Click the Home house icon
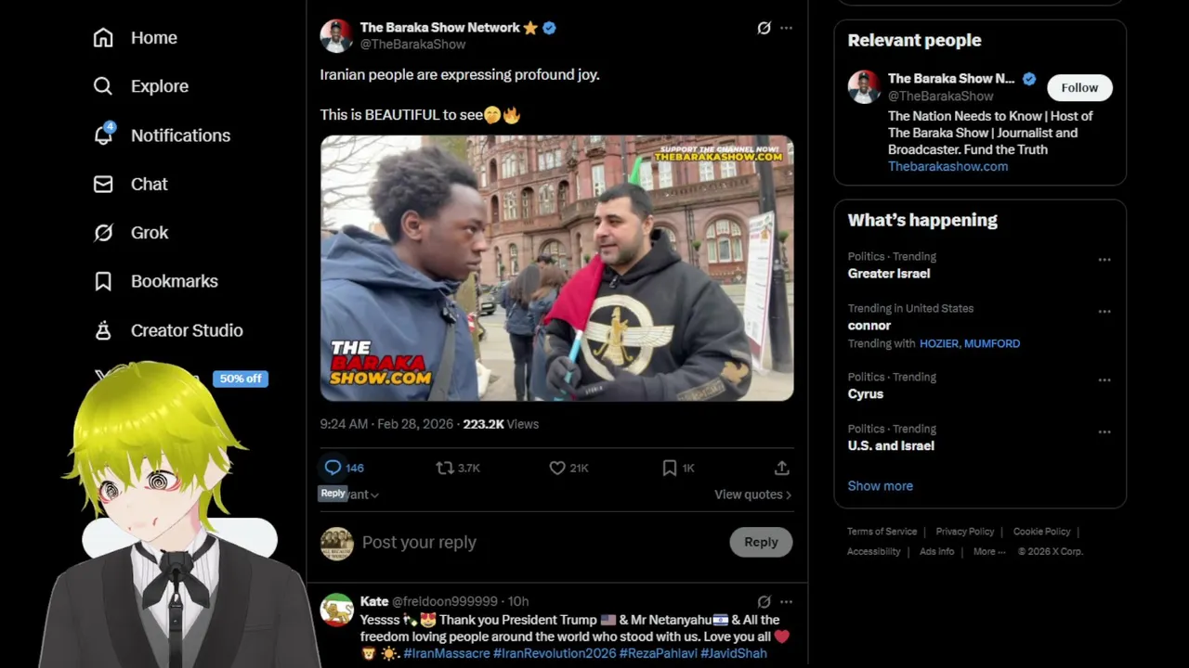The width and height of the screenshot is (1189, 668). (x=103, y=38)
